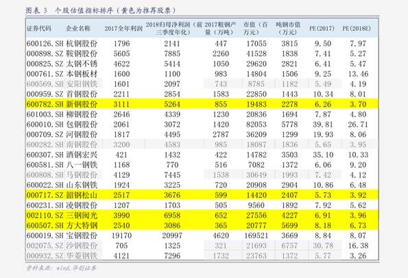The width and height of the screenshot is (408, 278).
Task: Click 宝钢股份 market value 169521
Action: (x=256, y=236)
